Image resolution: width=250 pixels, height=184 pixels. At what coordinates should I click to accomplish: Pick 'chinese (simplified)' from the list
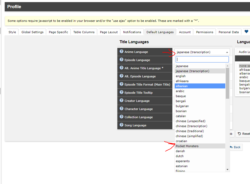[189, 136]
